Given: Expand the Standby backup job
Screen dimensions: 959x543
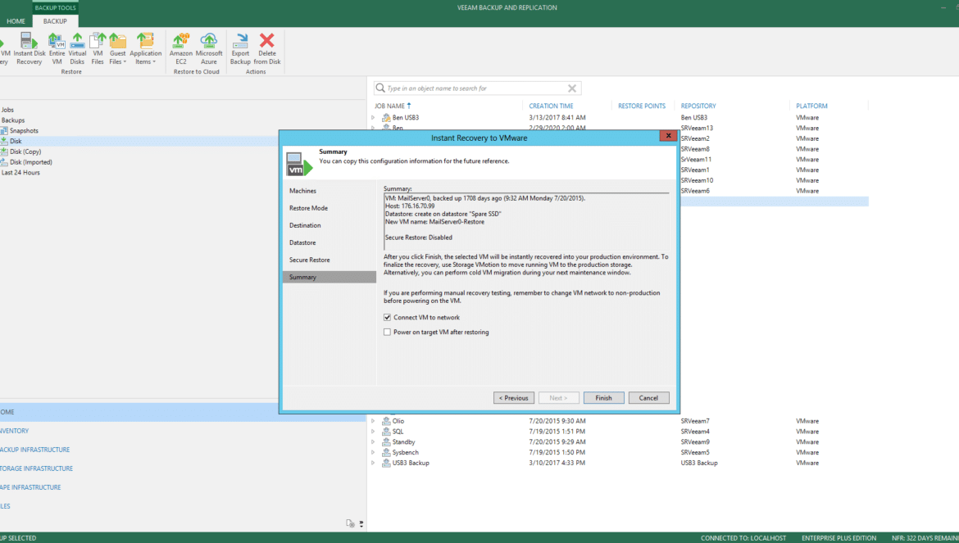Looking at the screenshot, I should coord(373,441).
